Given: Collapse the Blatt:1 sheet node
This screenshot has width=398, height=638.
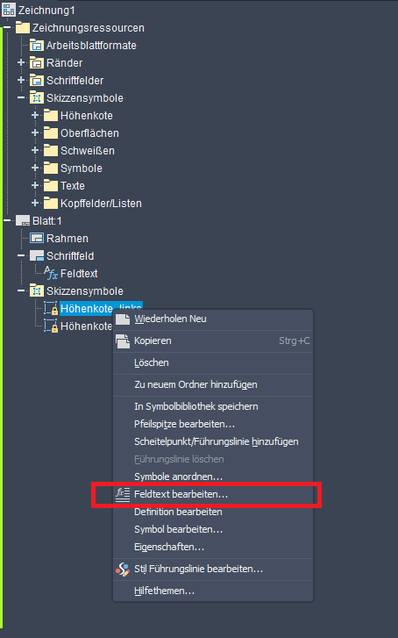Looking at the screenshot, I should point(7,220).
